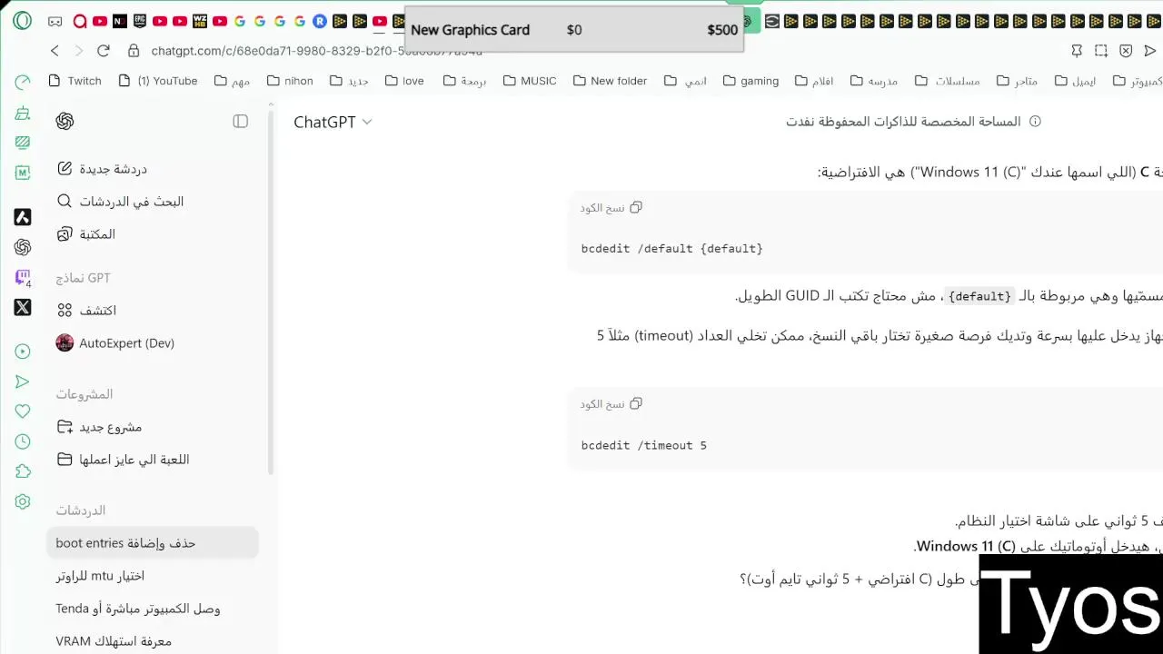This screenshot has height=654, width=1163.
Task: Open the برمجة bookmarks folder
Action: pyautogui.click(x=464, y=81)
